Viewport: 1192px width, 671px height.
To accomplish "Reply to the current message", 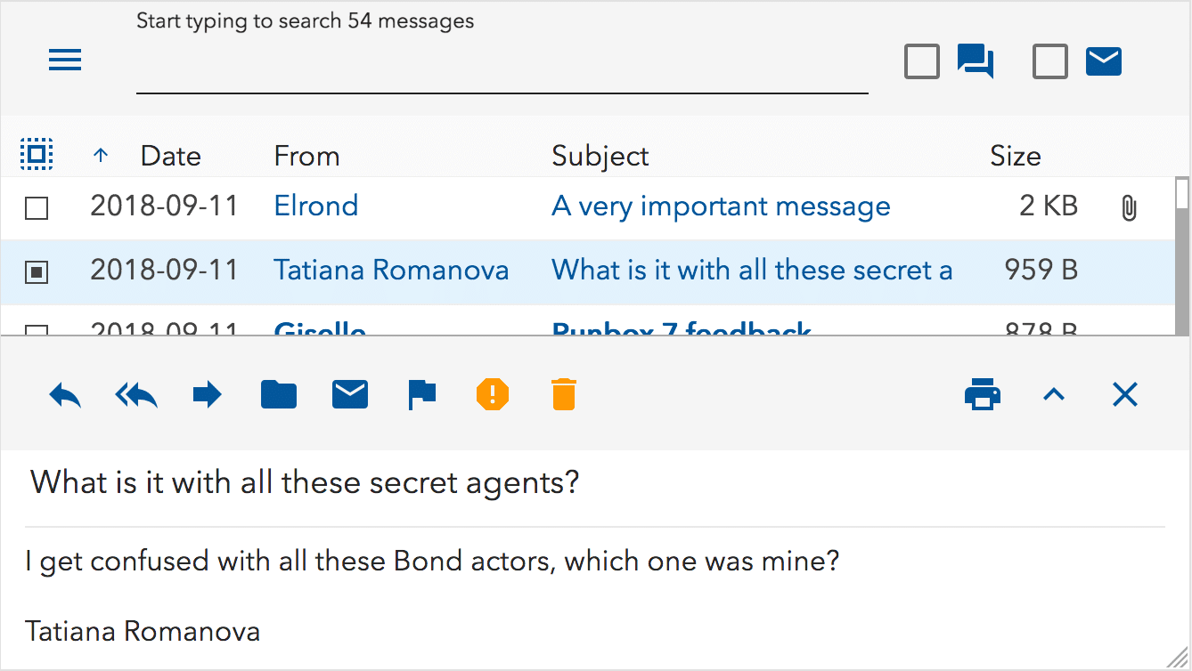I will click(63, 394).
